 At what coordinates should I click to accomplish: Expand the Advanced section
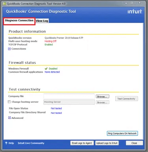coord(9,118)
